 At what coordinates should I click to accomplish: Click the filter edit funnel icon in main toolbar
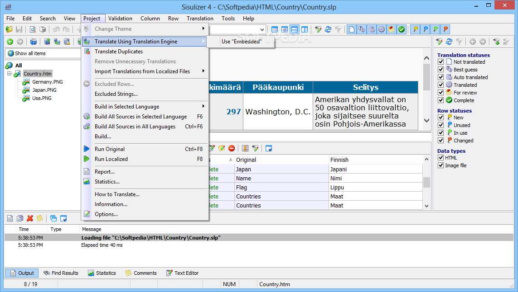point(318,29)
